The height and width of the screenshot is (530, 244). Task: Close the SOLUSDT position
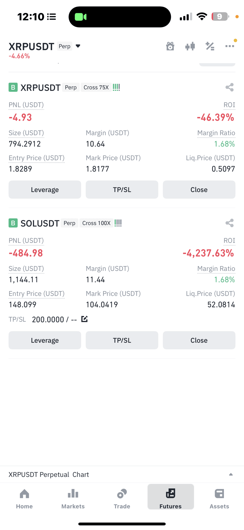point(199,340)
